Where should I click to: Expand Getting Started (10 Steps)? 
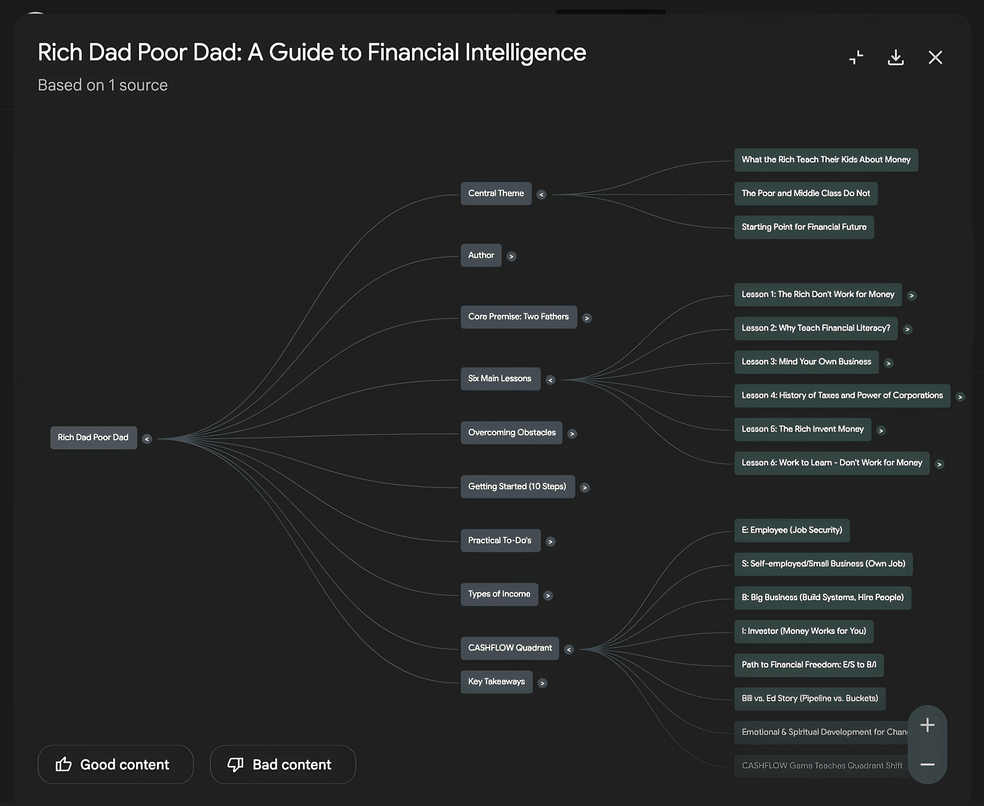tap(585, 488)
